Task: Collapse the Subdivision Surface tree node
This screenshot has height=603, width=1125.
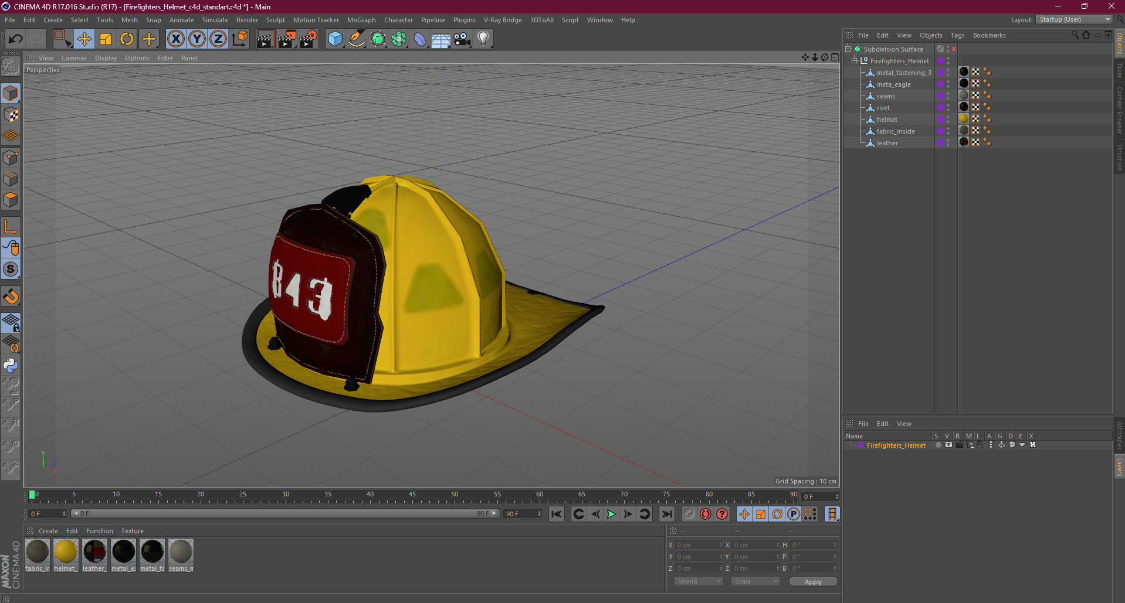Action: [848, 49]
